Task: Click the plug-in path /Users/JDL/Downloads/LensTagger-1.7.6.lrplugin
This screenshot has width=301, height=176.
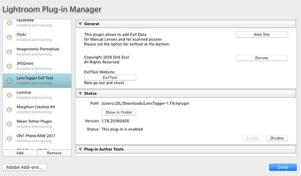Action: point(145,103)
